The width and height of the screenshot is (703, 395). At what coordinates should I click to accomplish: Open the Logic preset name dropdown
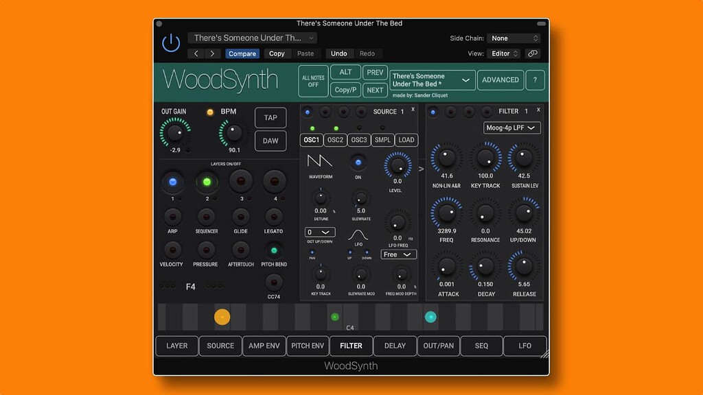point(253,38)
